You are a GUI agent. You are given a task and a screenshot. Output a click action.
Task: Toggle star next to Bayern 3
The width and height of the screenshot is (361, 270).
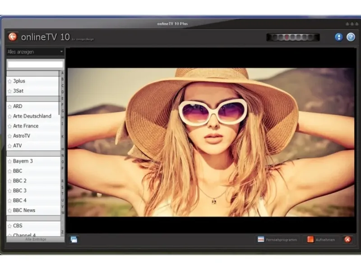tap(9, 162)
